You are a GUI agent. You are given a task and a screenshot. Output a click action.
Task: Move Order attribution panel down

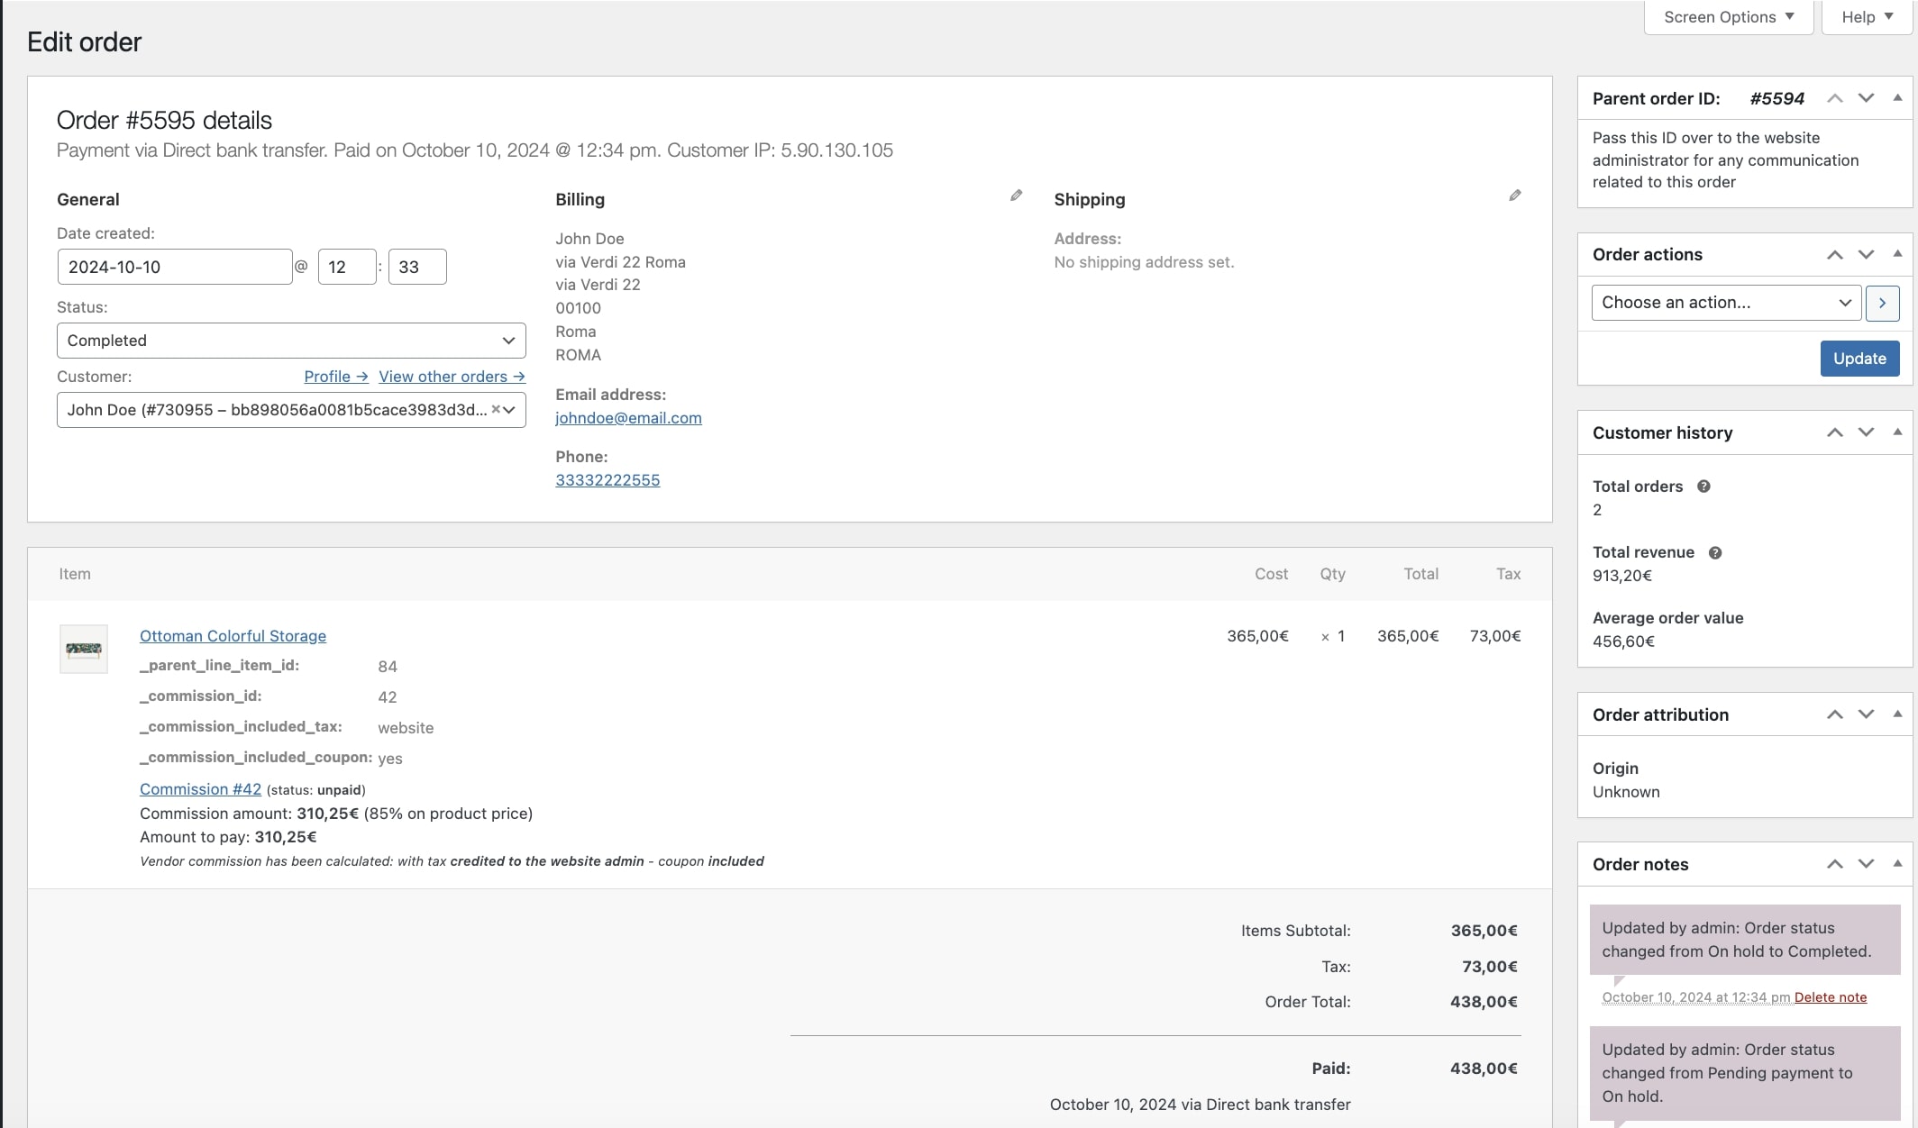(x=1866, y=714)
